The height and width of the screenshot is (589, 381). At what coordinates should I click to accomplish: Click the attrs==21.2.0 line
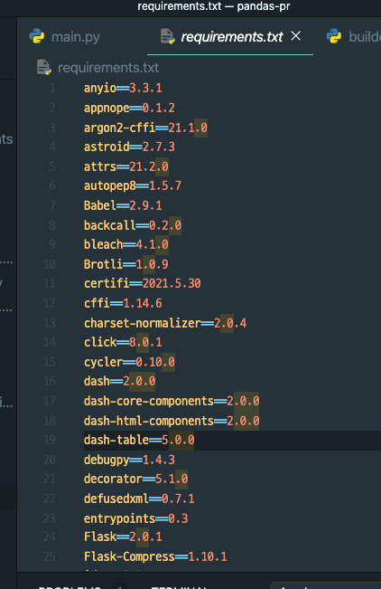tap(126, 166)
